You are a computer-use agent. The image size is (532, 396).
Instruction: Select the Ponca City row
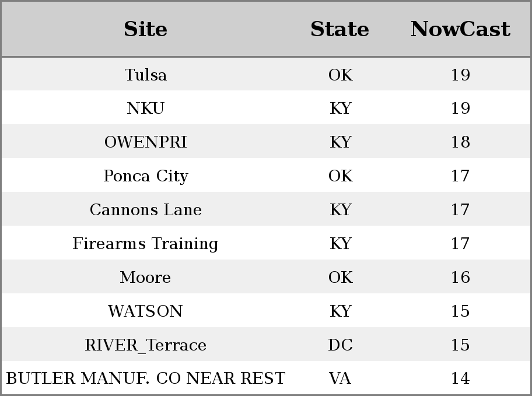(266, 176)
